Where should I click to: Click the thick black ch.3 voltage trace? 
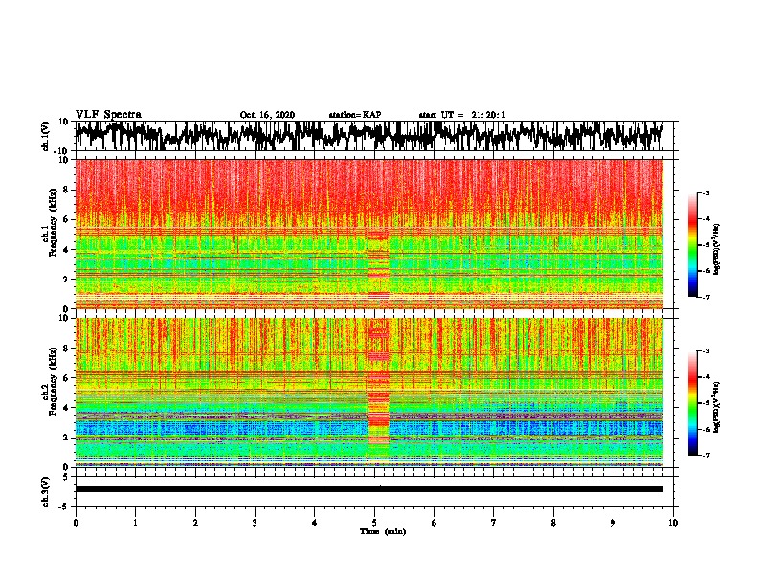tap(368, 489)
